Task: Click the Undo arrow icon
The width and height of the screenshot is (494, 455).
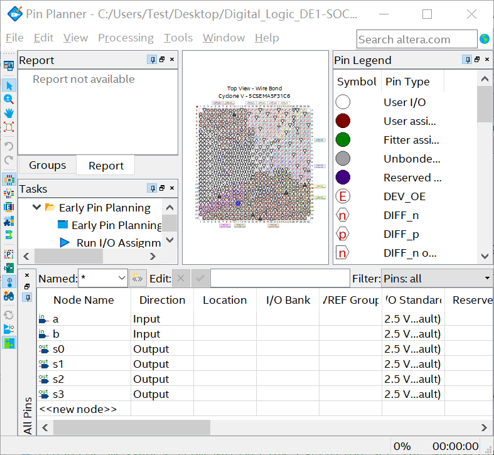Action: [9, 146]
